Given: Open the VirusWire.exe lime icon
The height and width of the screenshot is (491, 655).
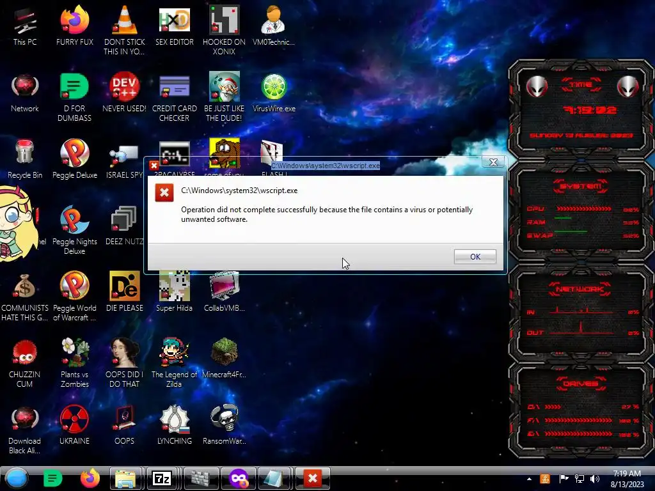Looking at the screenshot, I should [274, 93].
